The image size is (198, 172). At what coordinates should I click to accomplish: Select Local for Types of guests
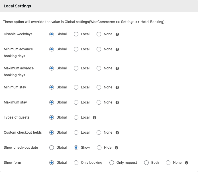coord(76,117)
